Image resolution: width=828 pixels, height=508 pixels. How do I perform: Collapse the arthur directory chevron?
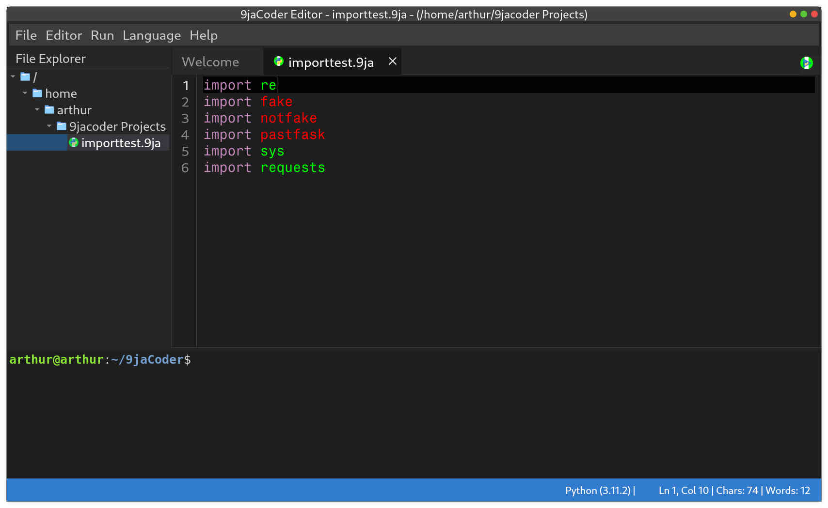pos(37,110)
